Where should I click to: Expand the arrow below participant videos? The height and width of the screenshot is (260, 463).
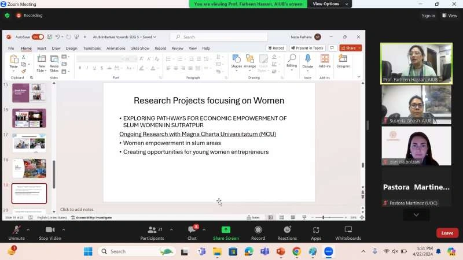coord(416,214)
